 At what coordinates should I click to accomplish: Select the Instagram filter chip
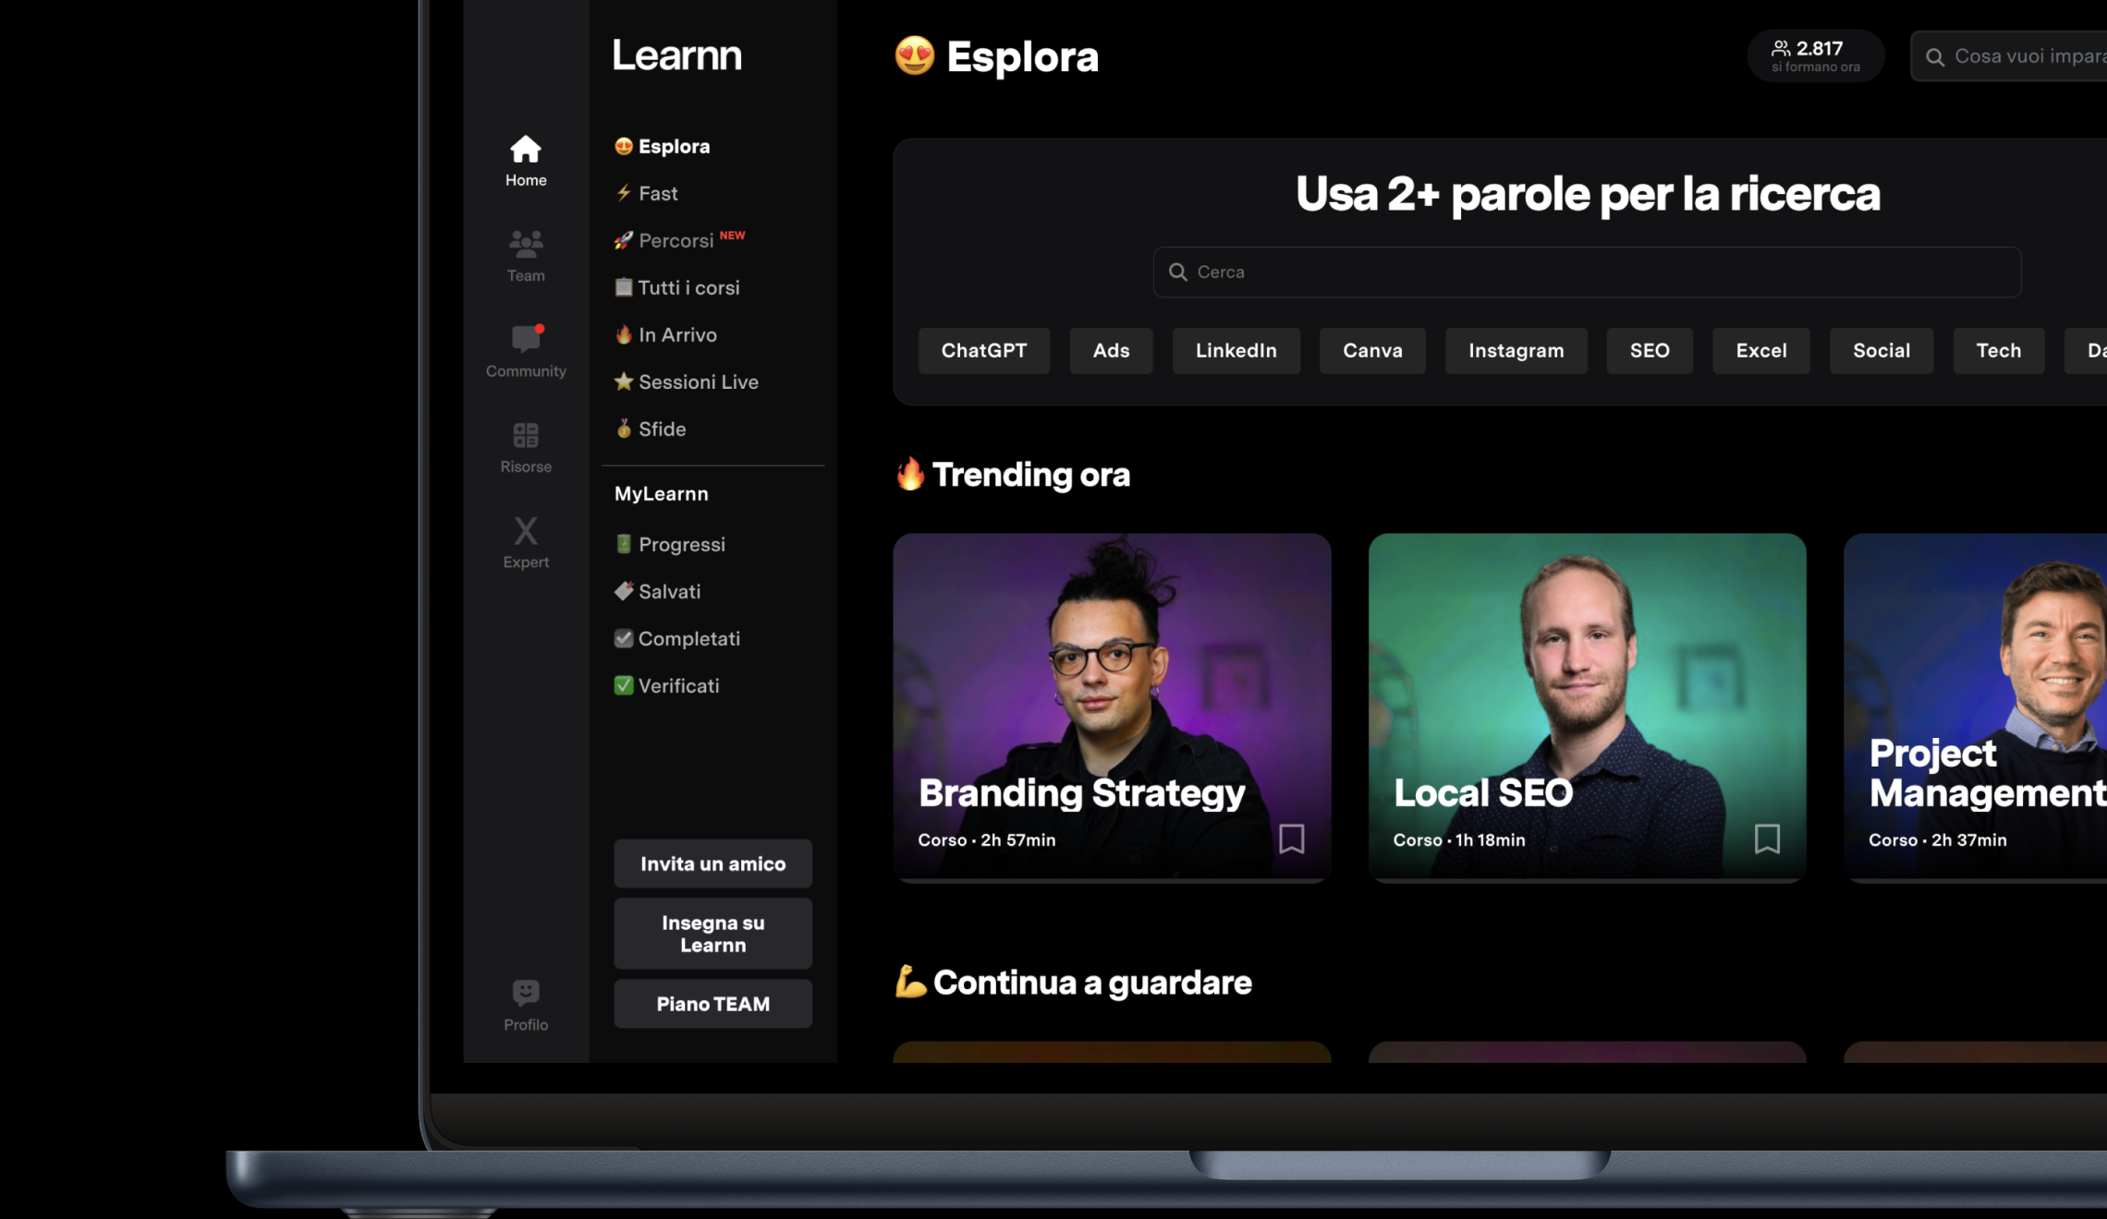(x=1516, y=351)
